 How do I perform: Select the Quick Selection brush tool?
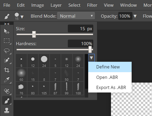click(x=7, y=60)
